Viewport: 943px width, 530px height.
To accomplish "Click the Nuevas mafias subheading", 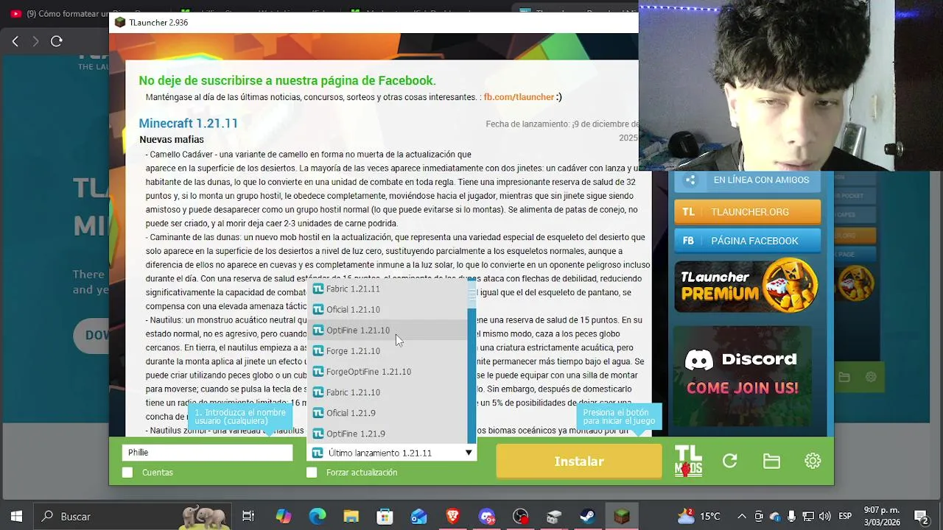I will [x=172, y=140].
